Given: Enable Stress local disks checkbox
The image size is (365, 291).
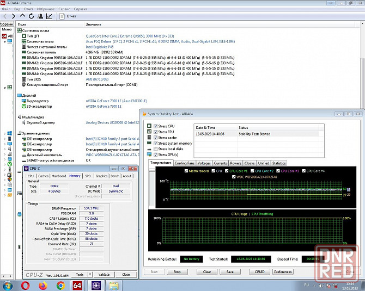Looking at the screenshot, I should click(x=156, y=148).
